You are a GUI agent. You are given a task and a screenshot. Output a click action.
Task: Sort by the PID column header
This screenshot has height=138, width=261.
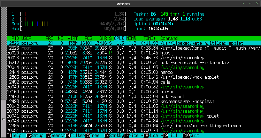15,38
